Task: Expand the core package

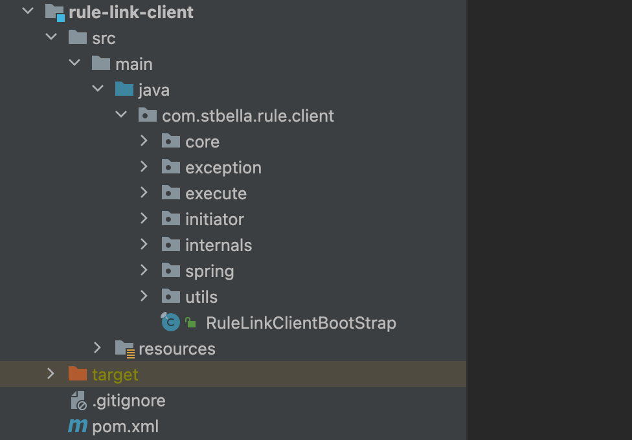Action: pos(144,141)
